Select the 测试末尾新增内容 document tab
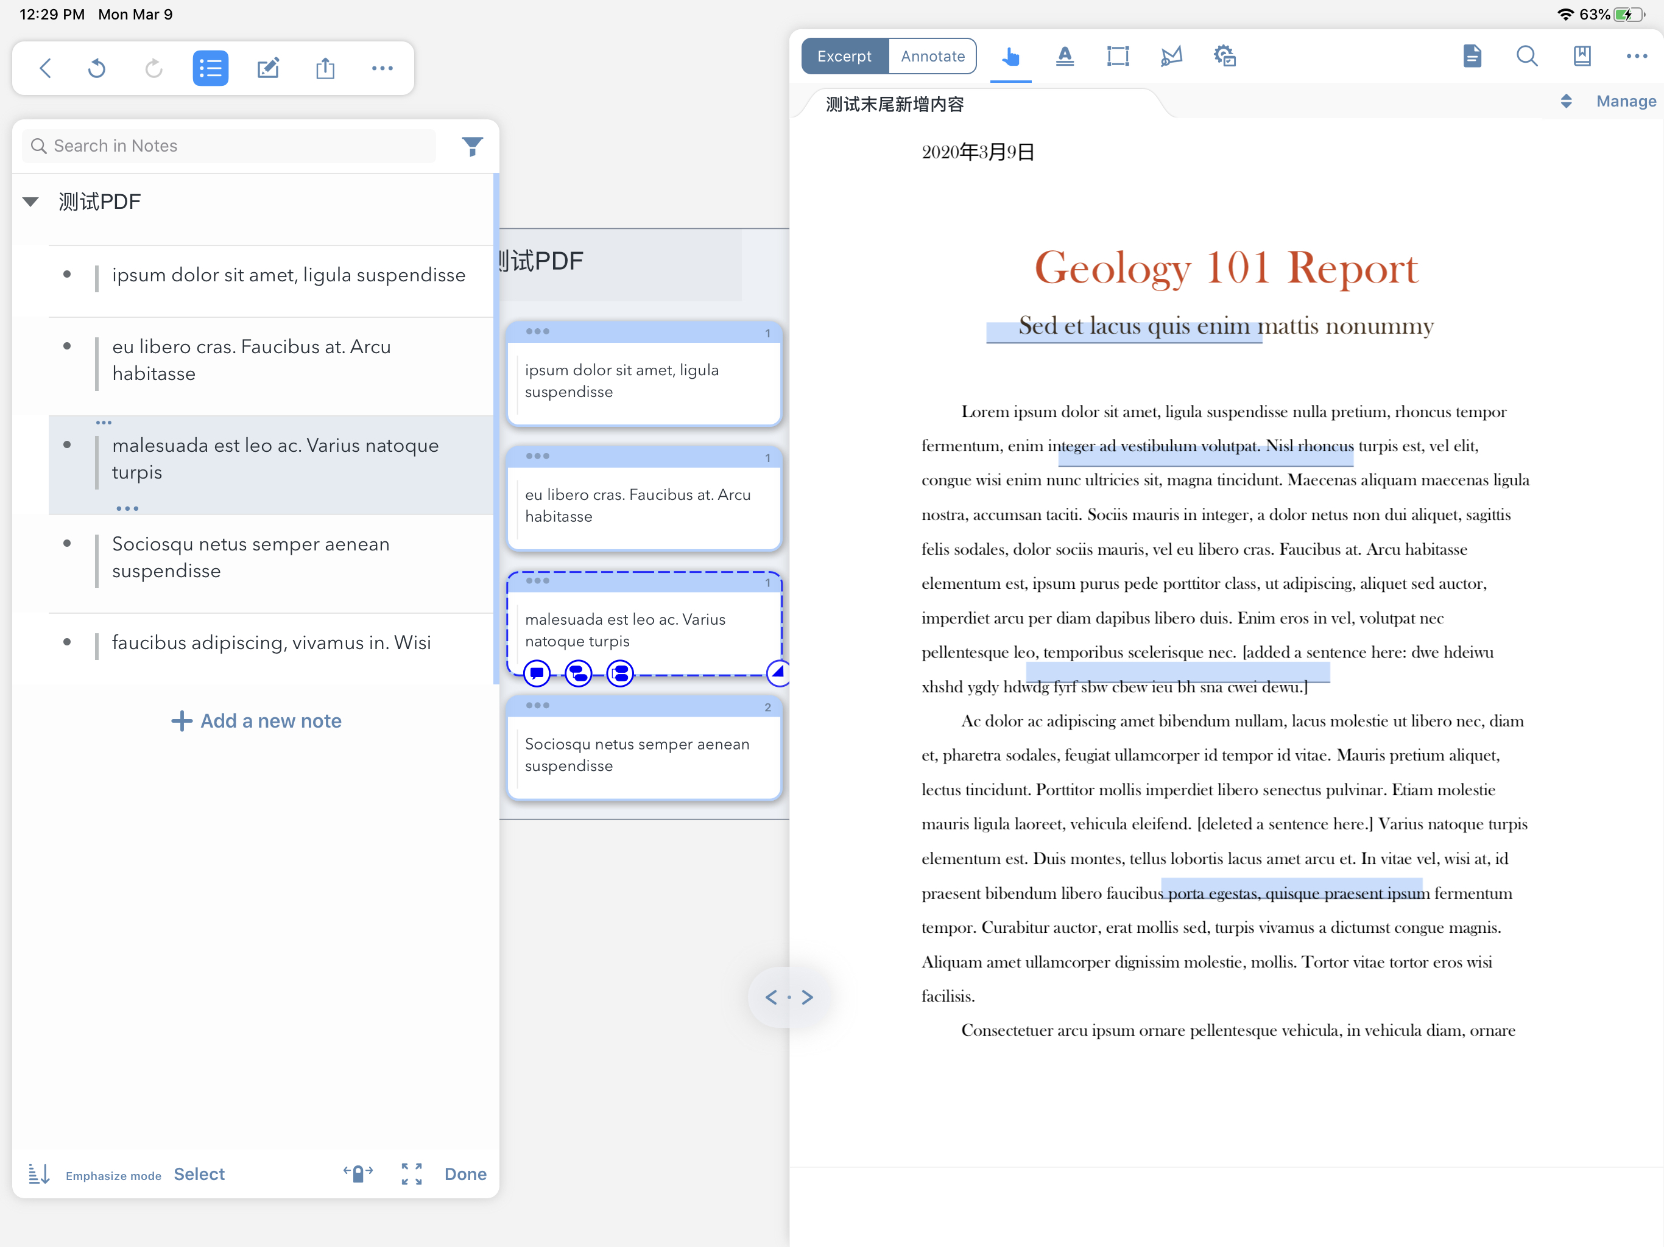 coord(895,104)
